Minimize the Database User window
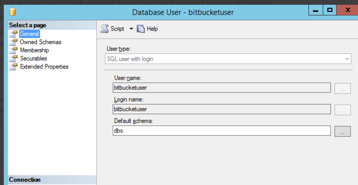This screenshot has height=185, width=358. tap(316, 10)
